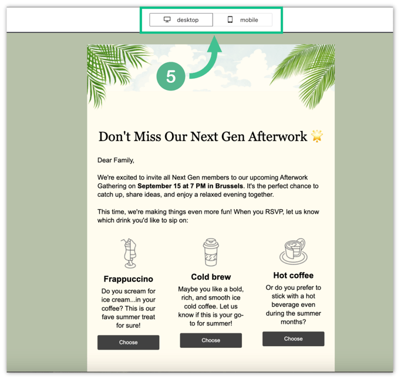
Task: Switch to desktop preview mode
Action: pos(181,20)
